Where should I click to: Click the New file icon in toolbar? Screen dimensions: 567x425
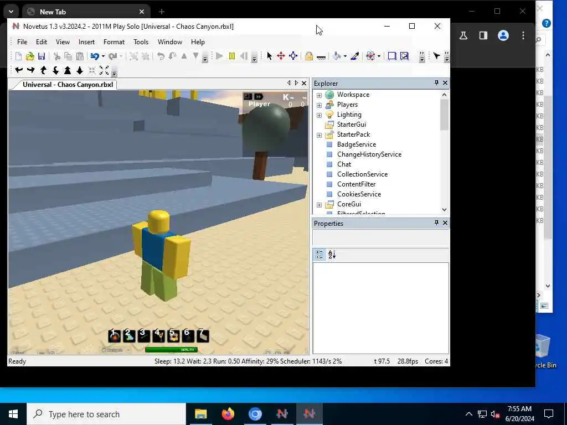pyautogui.click(x=18, y=56)
